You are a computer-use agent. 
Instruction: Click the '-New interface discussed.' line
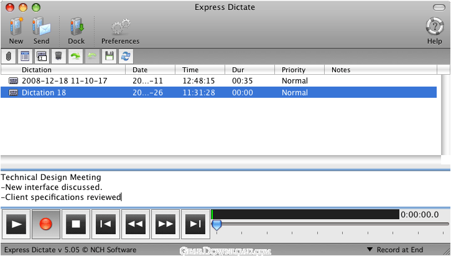pos(52,187)
